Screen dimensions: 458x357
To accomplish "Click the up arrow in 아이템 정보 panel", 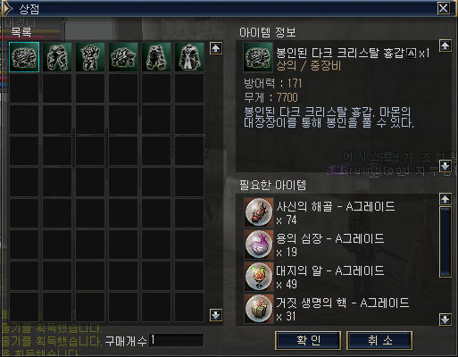I will point(446,46).
